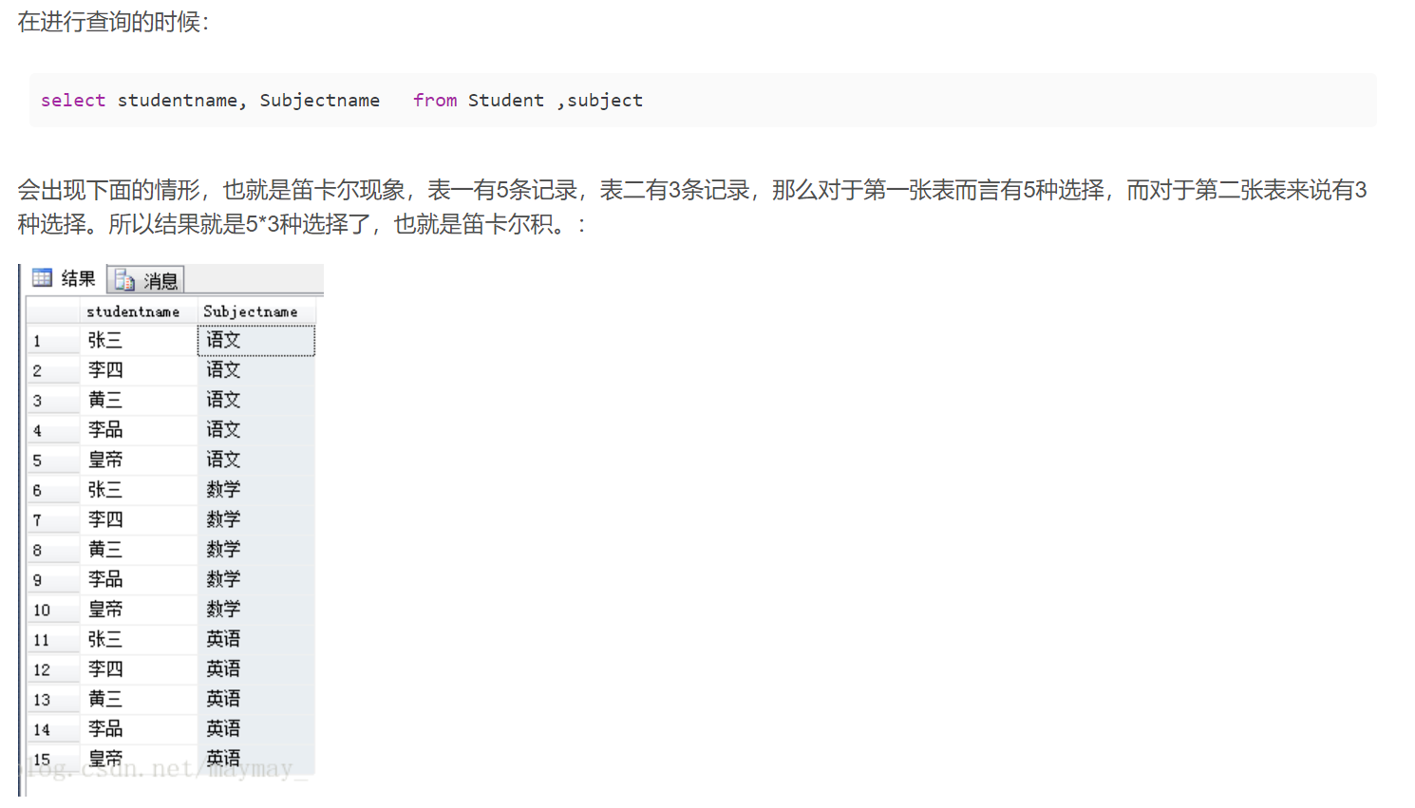Click 语文 cell in row 3
Screen dimensions: 1415x808
255,400
